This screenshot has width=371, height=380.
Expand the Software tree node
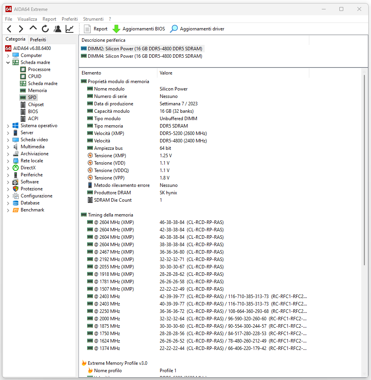tap(8, 182)
